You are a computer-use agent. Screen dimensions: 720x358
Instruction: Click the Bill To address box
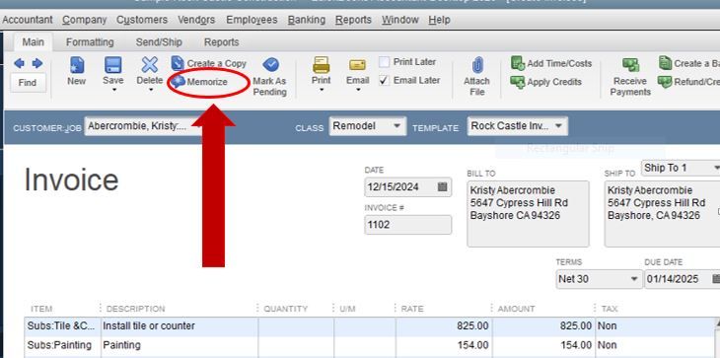(x=528, y=213)
